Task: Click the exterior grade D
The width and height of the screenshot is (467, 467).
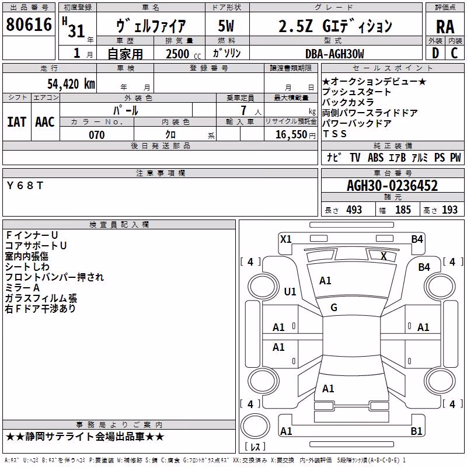Action: (435, 53)
